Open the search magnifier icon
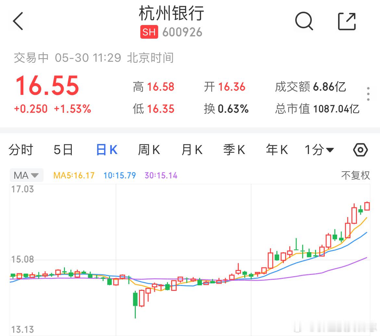Screen dimensions: 380x336 pyautogui.click(x=304, y=21)
